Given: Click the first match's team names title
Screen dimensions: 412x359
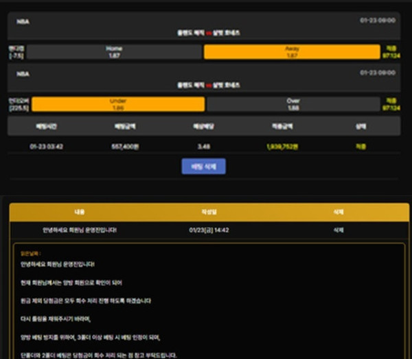Looking at the screenshot, I should [204, 32].
